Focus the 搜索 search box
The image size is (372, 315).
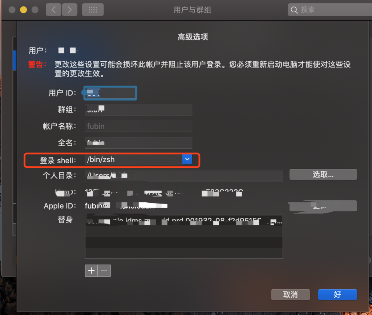[x=330, y=10]
